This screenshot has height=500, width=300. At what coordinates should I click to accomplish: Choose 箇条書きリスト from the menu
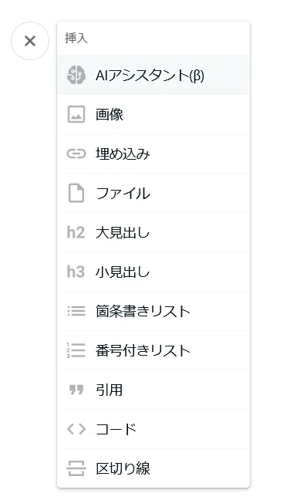pyautogui.click(x=153, y=311)
